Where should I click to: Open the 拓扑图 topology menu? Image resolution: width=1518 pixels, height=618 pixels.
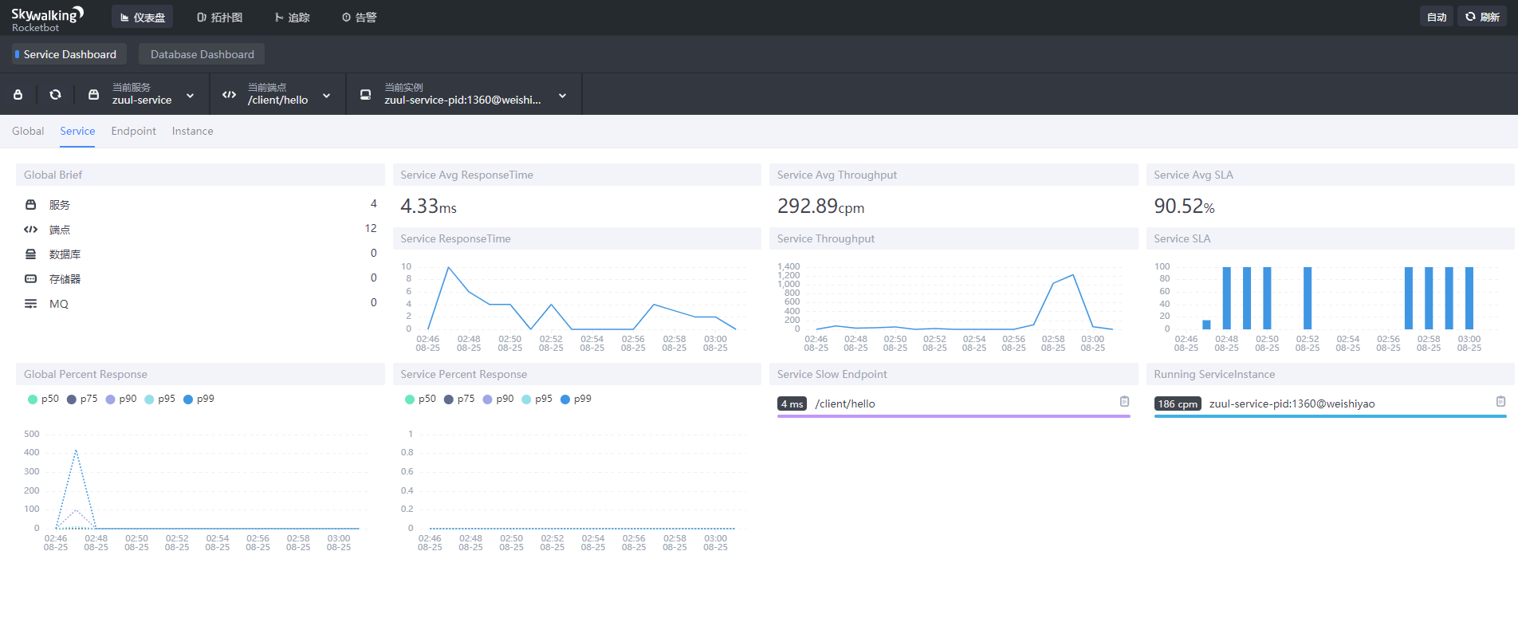point(220,17)
